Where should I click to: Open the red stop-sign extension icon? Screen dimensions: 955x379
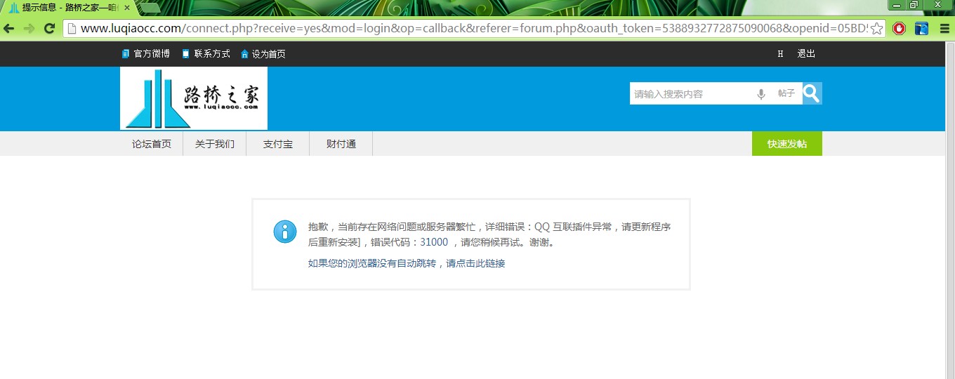point(899,29)
